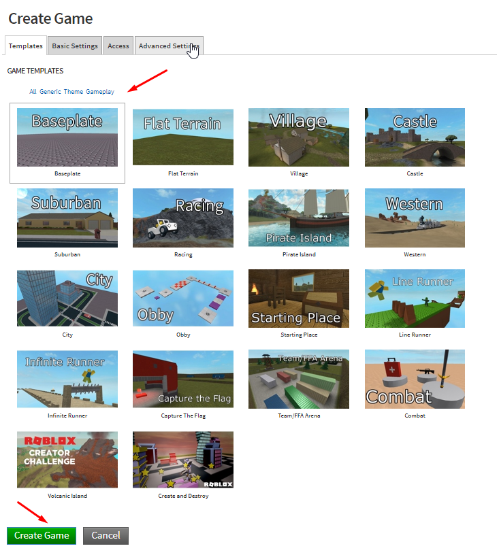Screen dimensions: 499x559
Task: Open the Advanced Settings tab
Action: [169, 46]
